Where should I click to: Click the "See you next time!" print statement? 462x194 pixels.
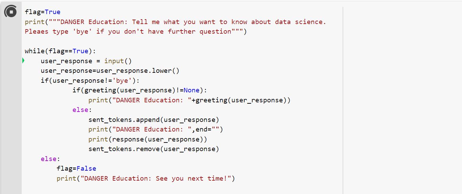coord(146,179)
